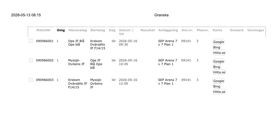Screen dimensions: 279x120
Task: Sort by the Anläggning column header
Action: pyautogui.click(x=168, y=30)
